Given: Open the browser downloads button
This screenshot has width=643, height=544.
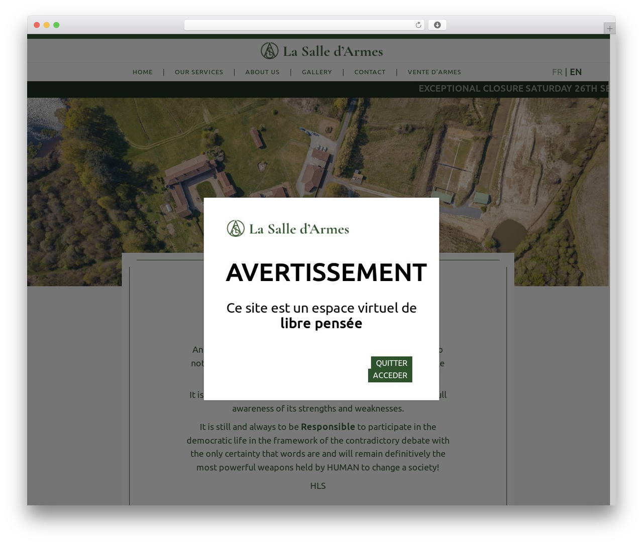Looking at the screenshot, I should pyautogui.click(x=437, y=25).
